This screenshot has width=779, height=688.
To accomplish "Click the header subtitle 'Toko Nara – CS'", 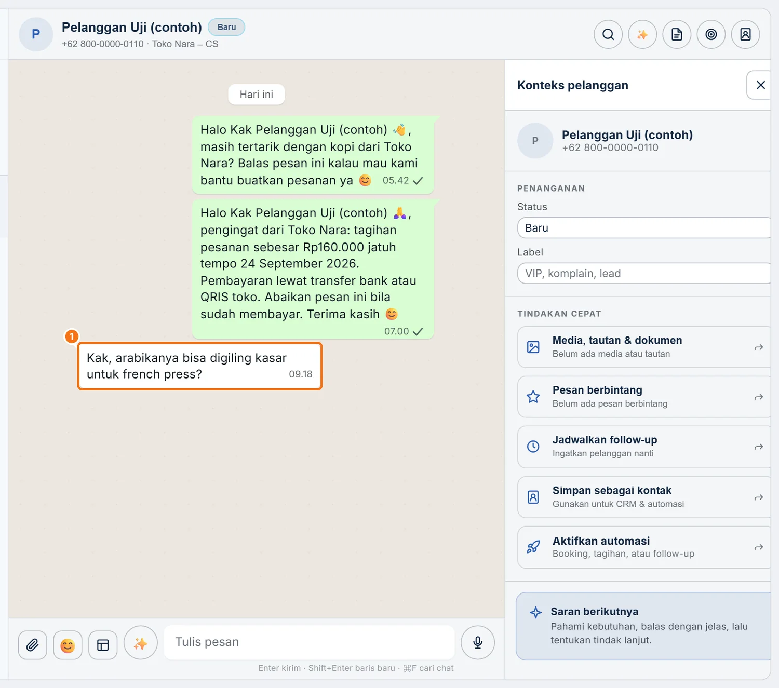I will 185,44.
